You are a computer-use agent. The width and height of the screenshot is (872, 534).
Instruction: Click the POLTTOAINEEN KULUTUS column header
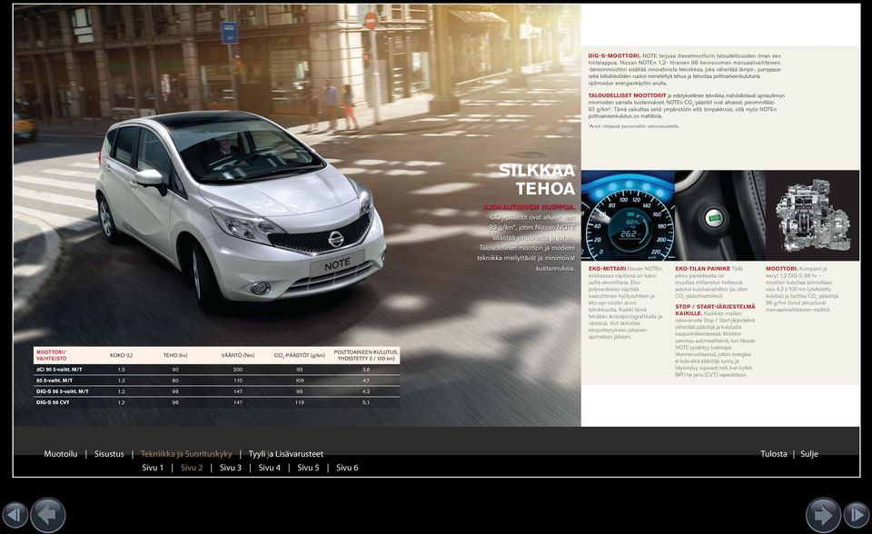click(365, 355)
